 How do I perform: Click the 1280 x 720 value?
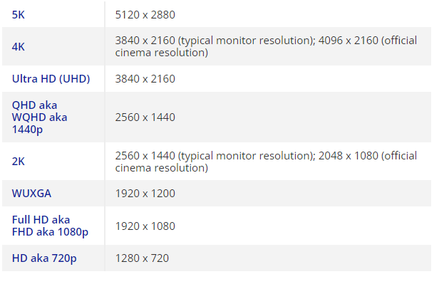142,258
